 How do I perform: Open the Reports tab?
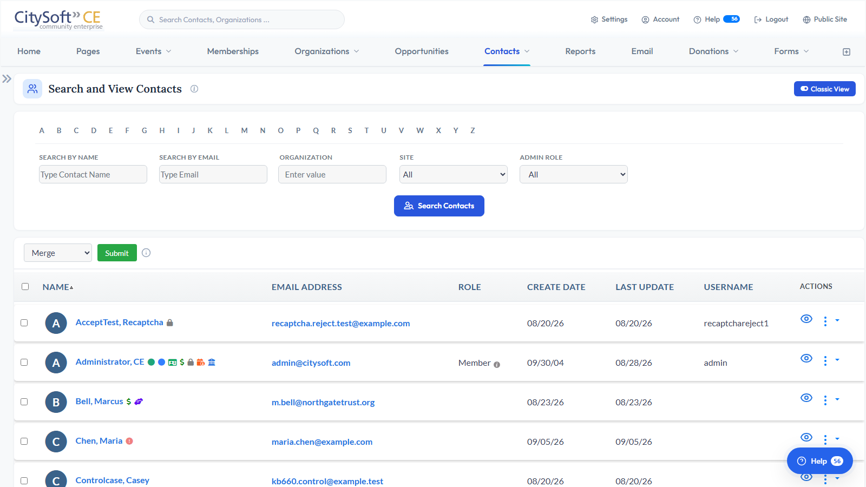pos(580,51)
